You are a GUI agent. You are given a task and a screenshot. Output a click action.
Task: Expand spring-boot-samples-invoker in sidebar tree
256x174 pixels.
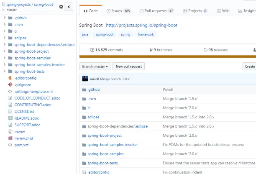(5, 64)
